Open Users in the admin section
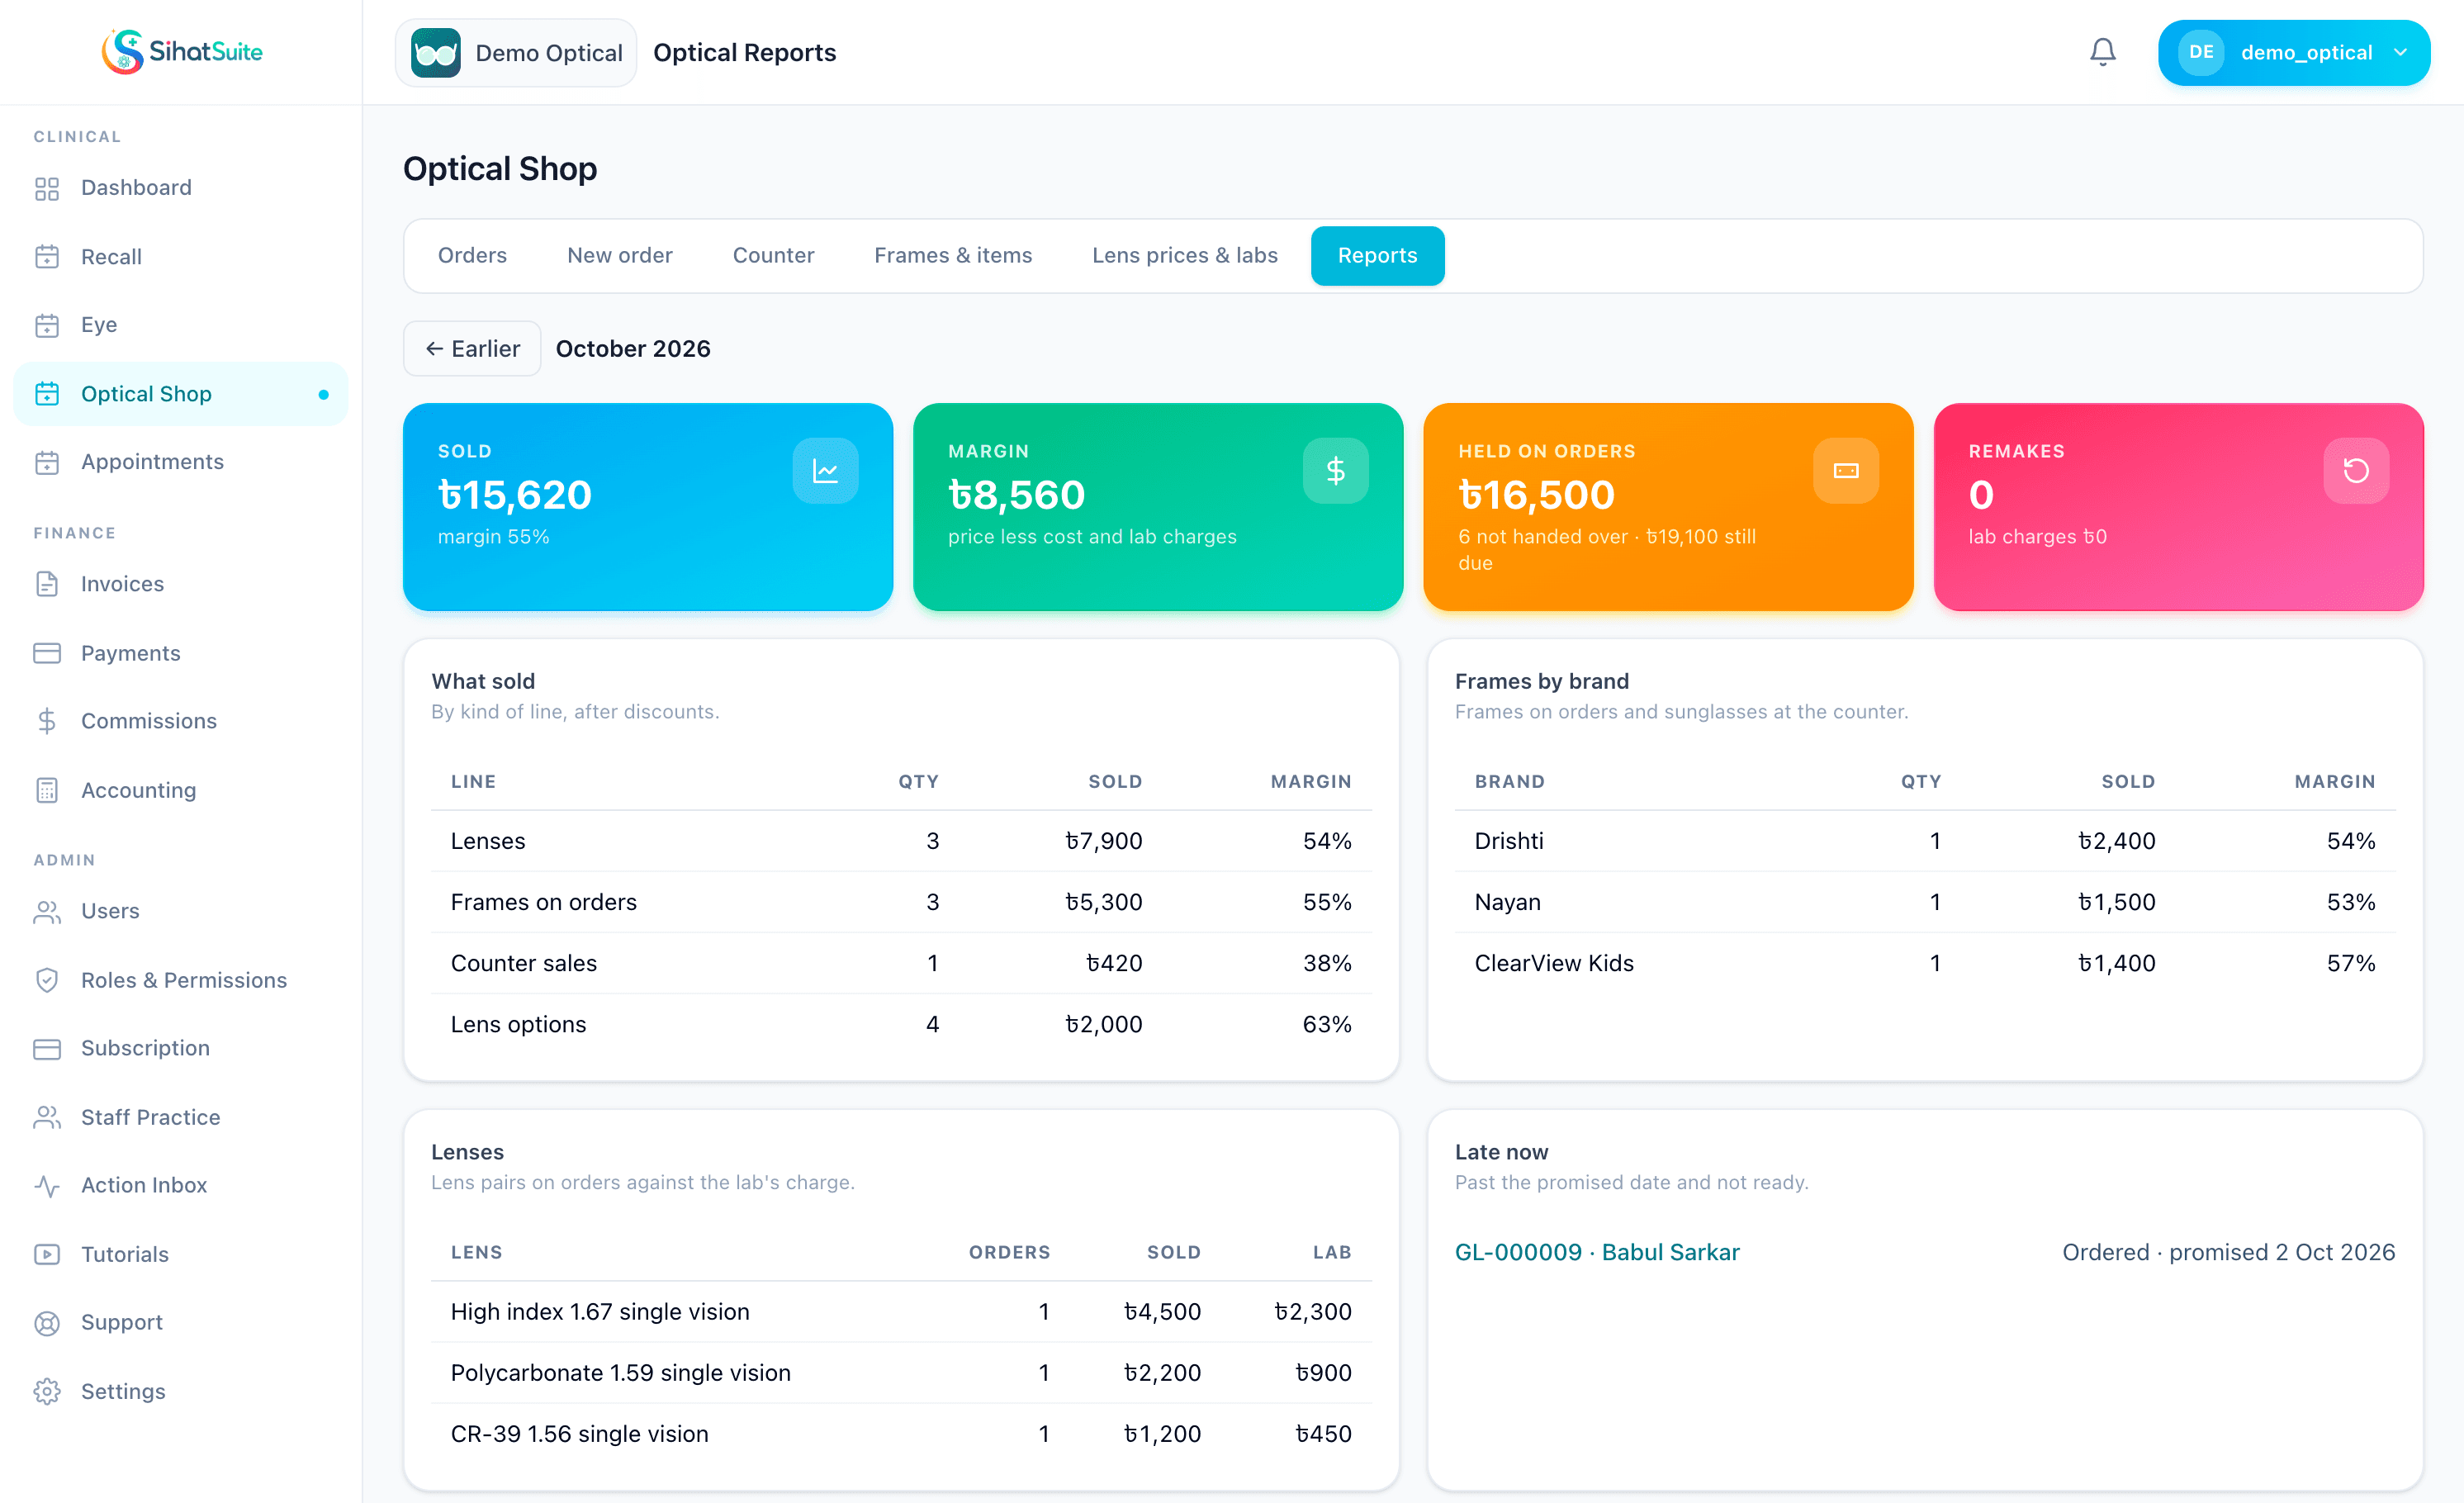Image resolution: width=2464 pixels, height=1503 pixels. tap(180, 911)
